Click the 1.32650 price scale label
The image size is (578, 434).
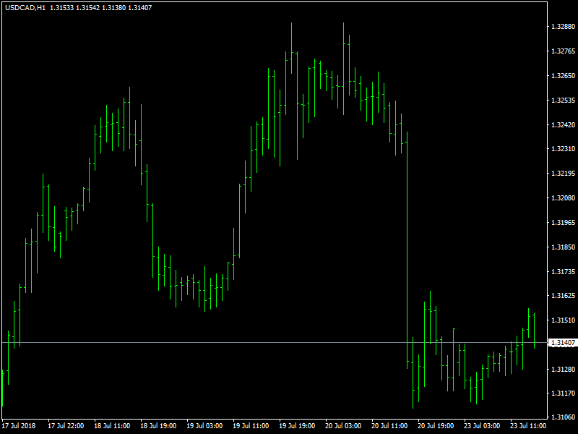click(x=563, y=76)
